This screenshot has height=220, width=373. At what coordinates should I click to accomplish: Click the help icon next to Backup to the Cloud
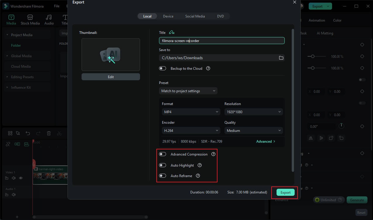click(x=208, y=68)
